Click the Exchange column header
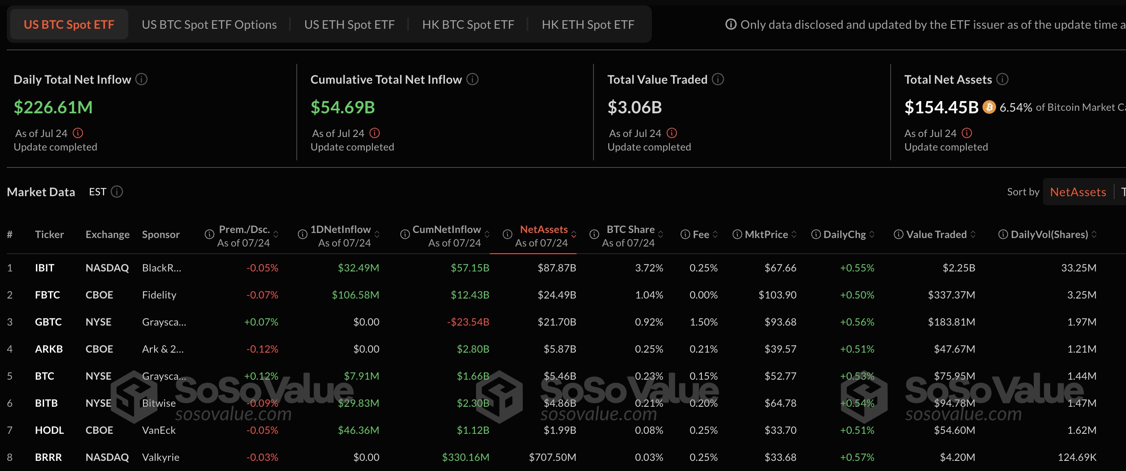 (x=107, y=234)
